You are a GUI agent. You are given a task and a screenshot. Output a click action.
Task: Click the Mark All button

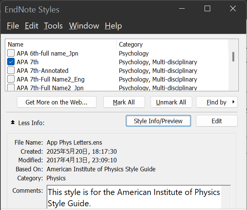click(124, 102)
